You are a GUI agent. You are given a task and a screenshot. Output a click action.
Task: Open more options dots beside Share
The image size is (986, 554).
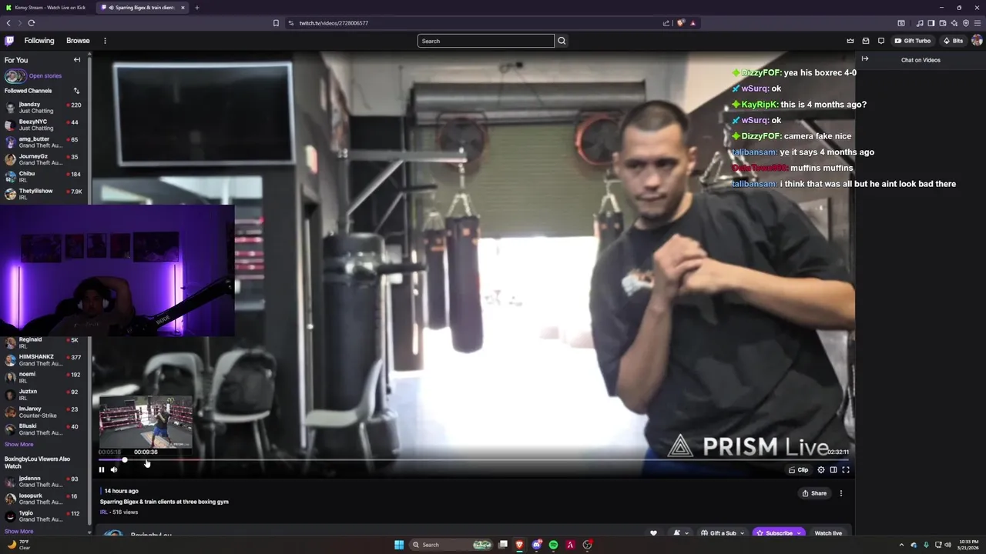[x=841, y=493]
